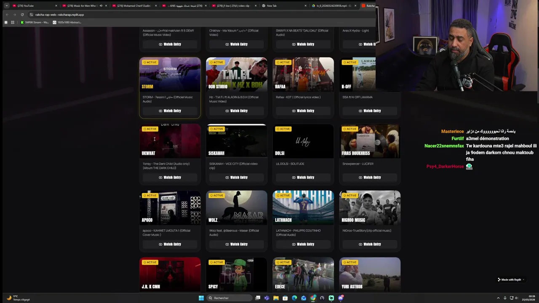This screenshot has height=303, width=539.
Task: Open Watch Entry under SWAYFI X NA BEATS
Action: tap(303, 44)
